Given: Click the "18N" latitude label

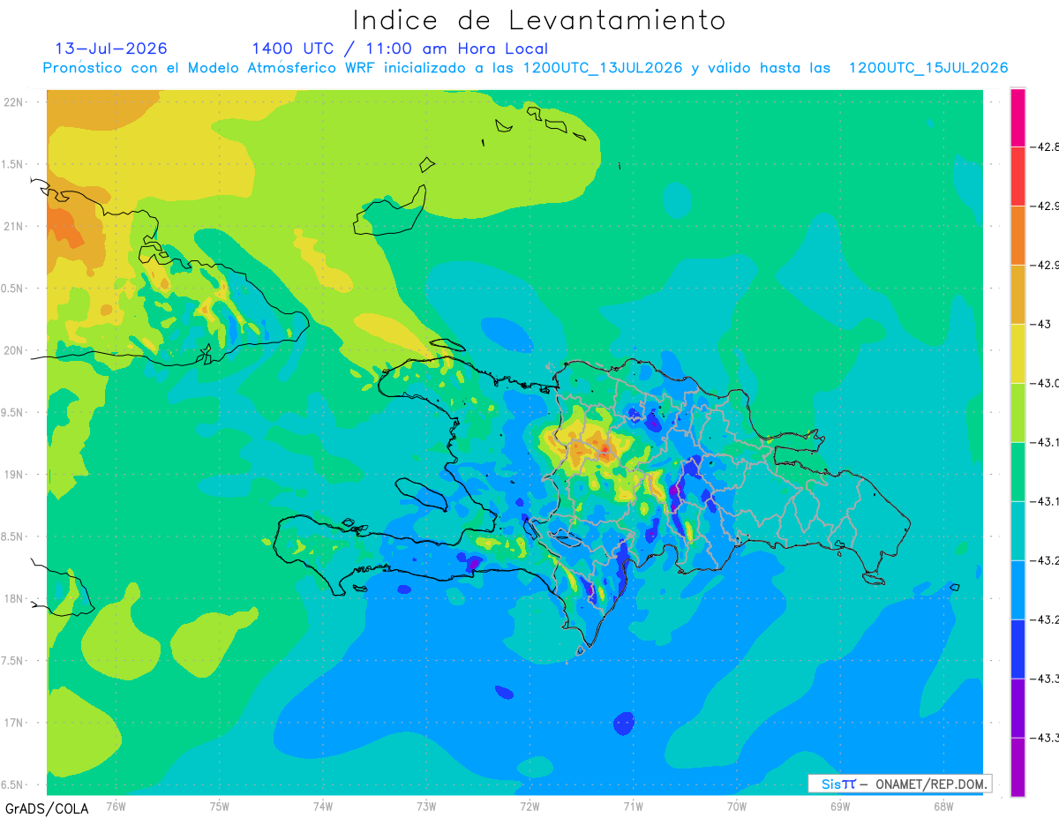Looking at the screenshot, I should point(14,598).
